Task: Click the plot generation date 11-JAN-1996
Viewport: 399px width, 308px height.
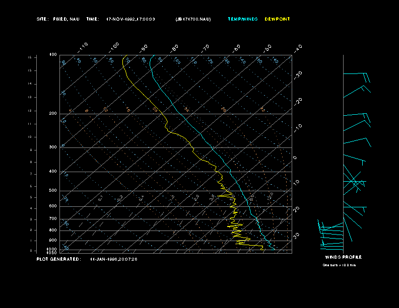Action: (113, 259)
